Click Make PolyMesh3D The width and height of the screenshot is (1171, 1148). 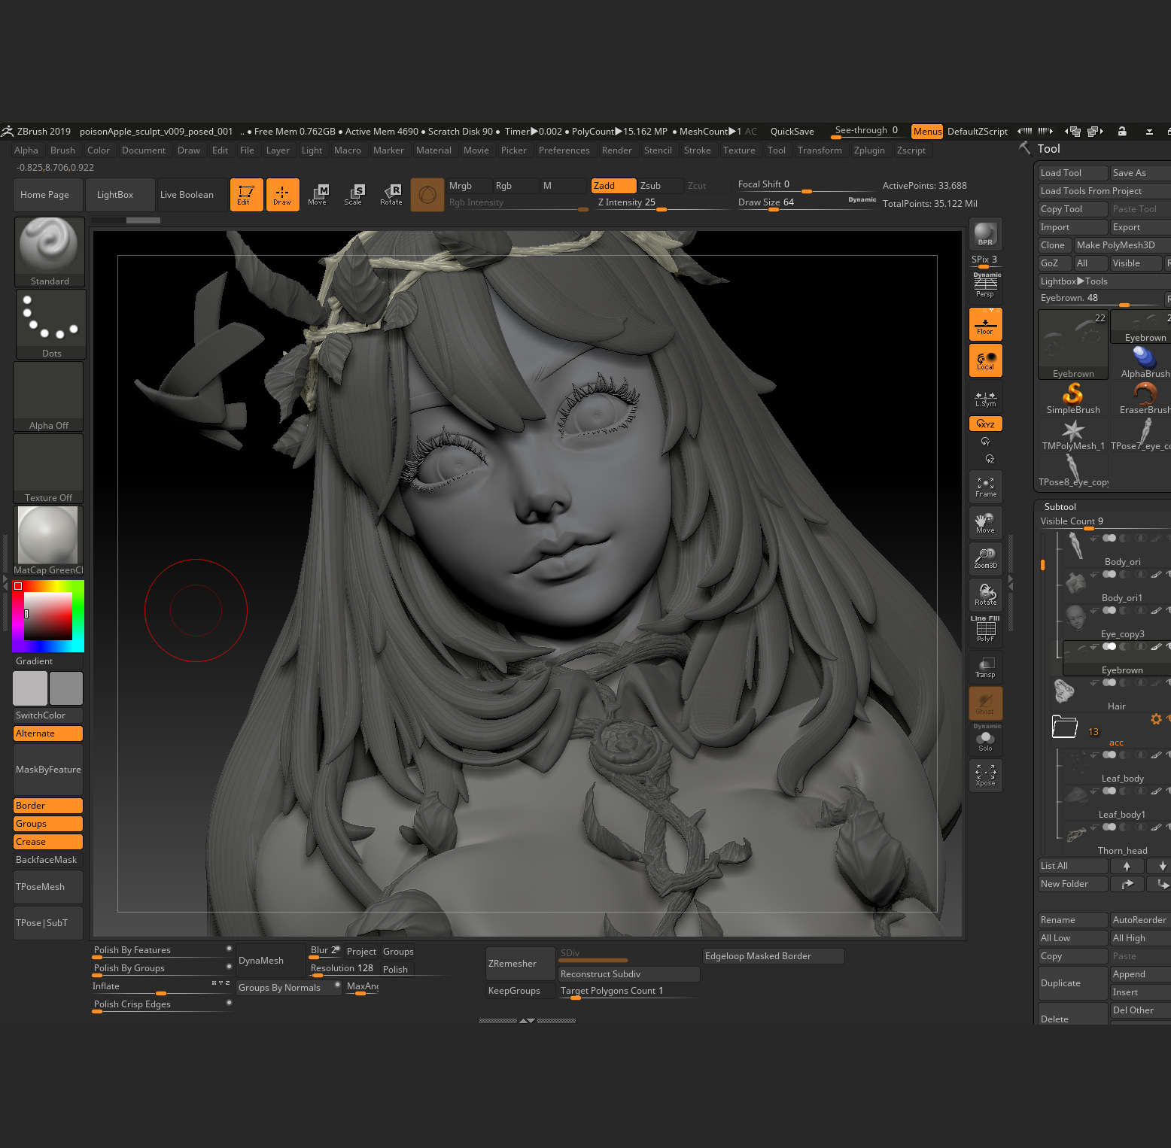pyautogui.click(x=1121, y=245)
